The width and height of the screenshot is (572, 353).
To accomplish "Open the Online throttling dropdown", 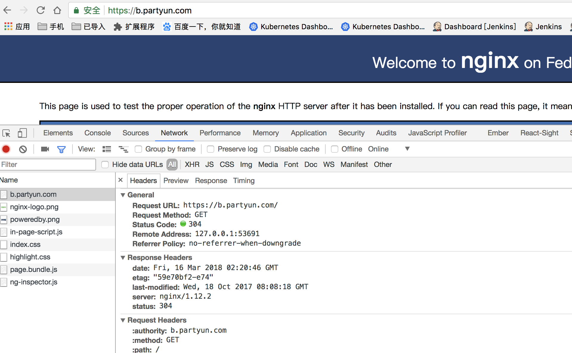I will click(x=389, y=149).
